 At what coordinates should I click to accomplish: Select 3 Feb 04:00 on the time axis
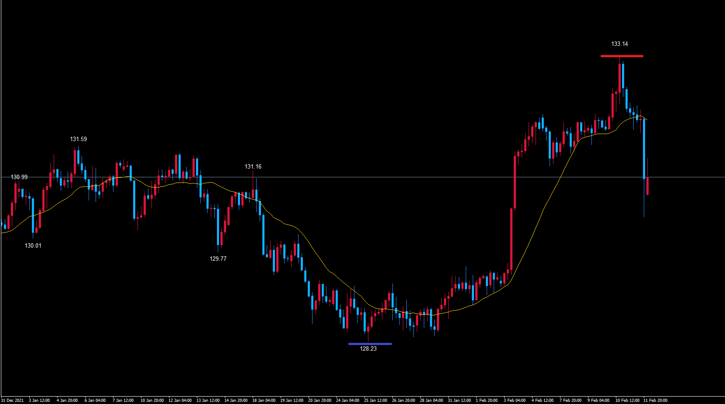515,401
